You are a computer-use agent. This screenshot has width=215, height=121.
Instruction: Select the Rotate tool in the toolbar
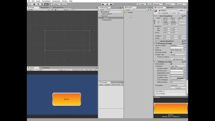click(38, 4)
